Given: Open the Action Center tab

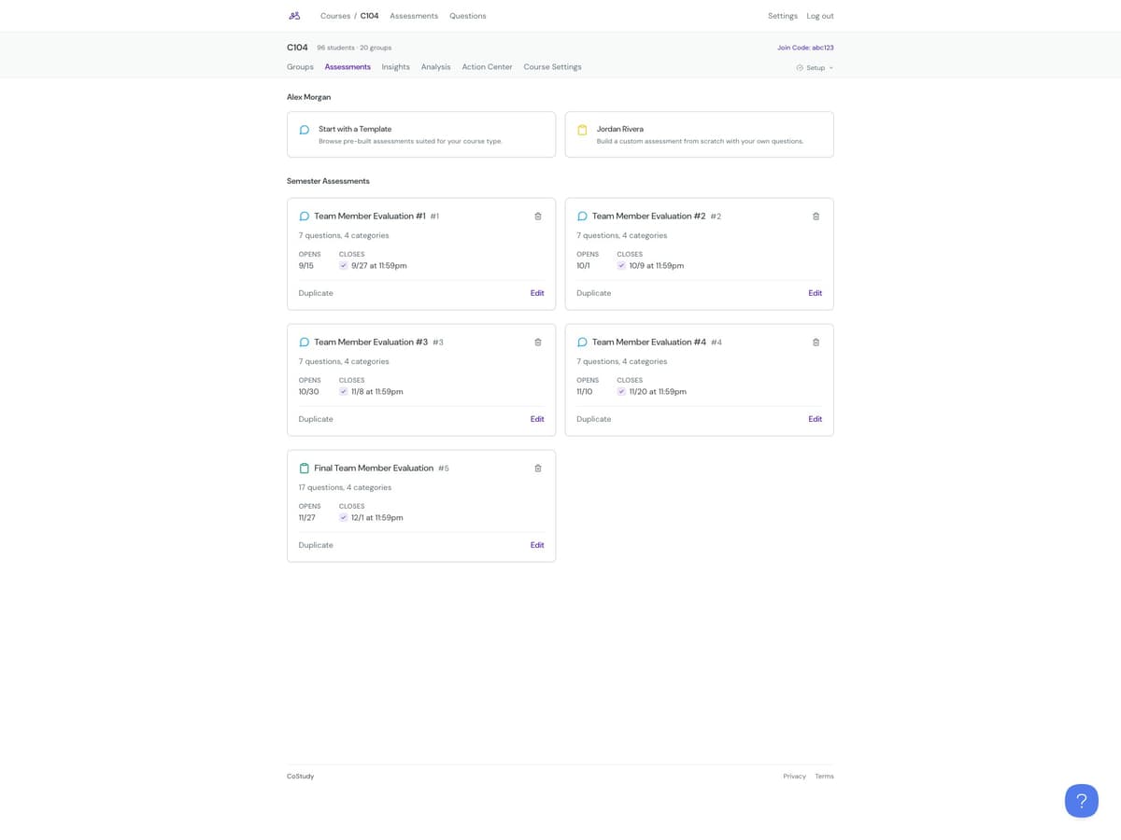Looking at the screenshot, I should [487, 66].
